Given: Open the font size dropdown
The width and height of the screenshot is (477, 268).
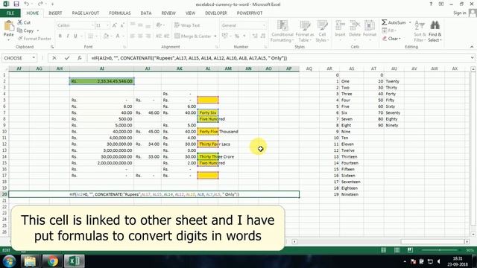Looking at the screenshot, I should point(107,25).
